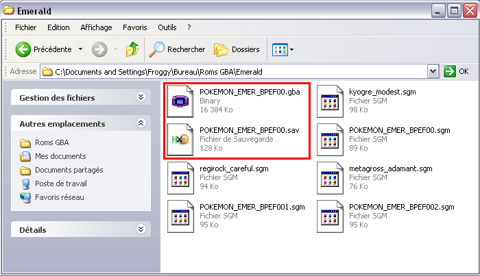Click the Favoris réseau network icon
480x276 pixels.
coord(25,198)
